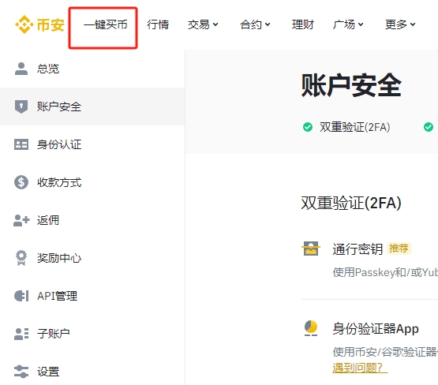Click the 遇到问题? link
The width and height of the screenshot is (438, 385).
point(360,368)
